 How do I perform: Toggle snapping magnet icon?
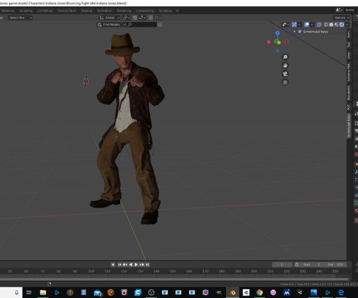(135, 17)
